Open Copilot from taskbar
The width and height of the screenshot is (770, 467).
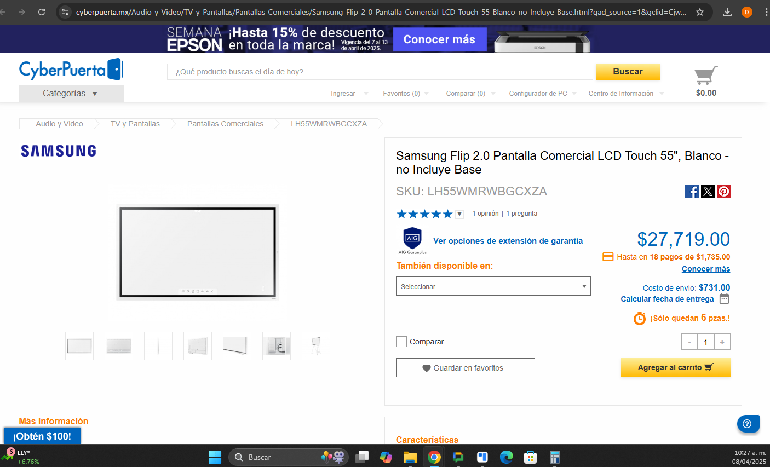pyautogui.click(x=386, y=457)
